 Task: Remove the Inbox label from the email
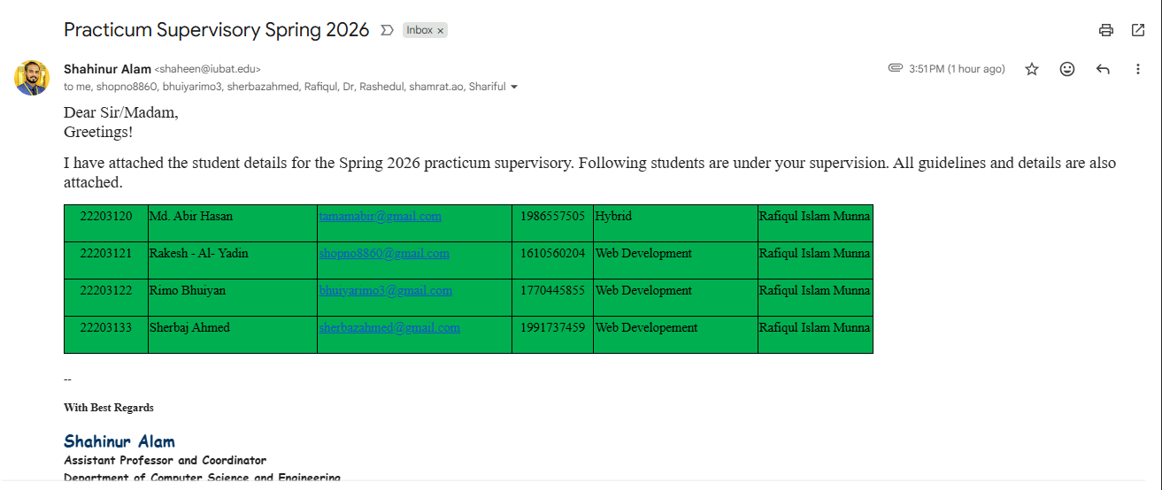[441, 31]
